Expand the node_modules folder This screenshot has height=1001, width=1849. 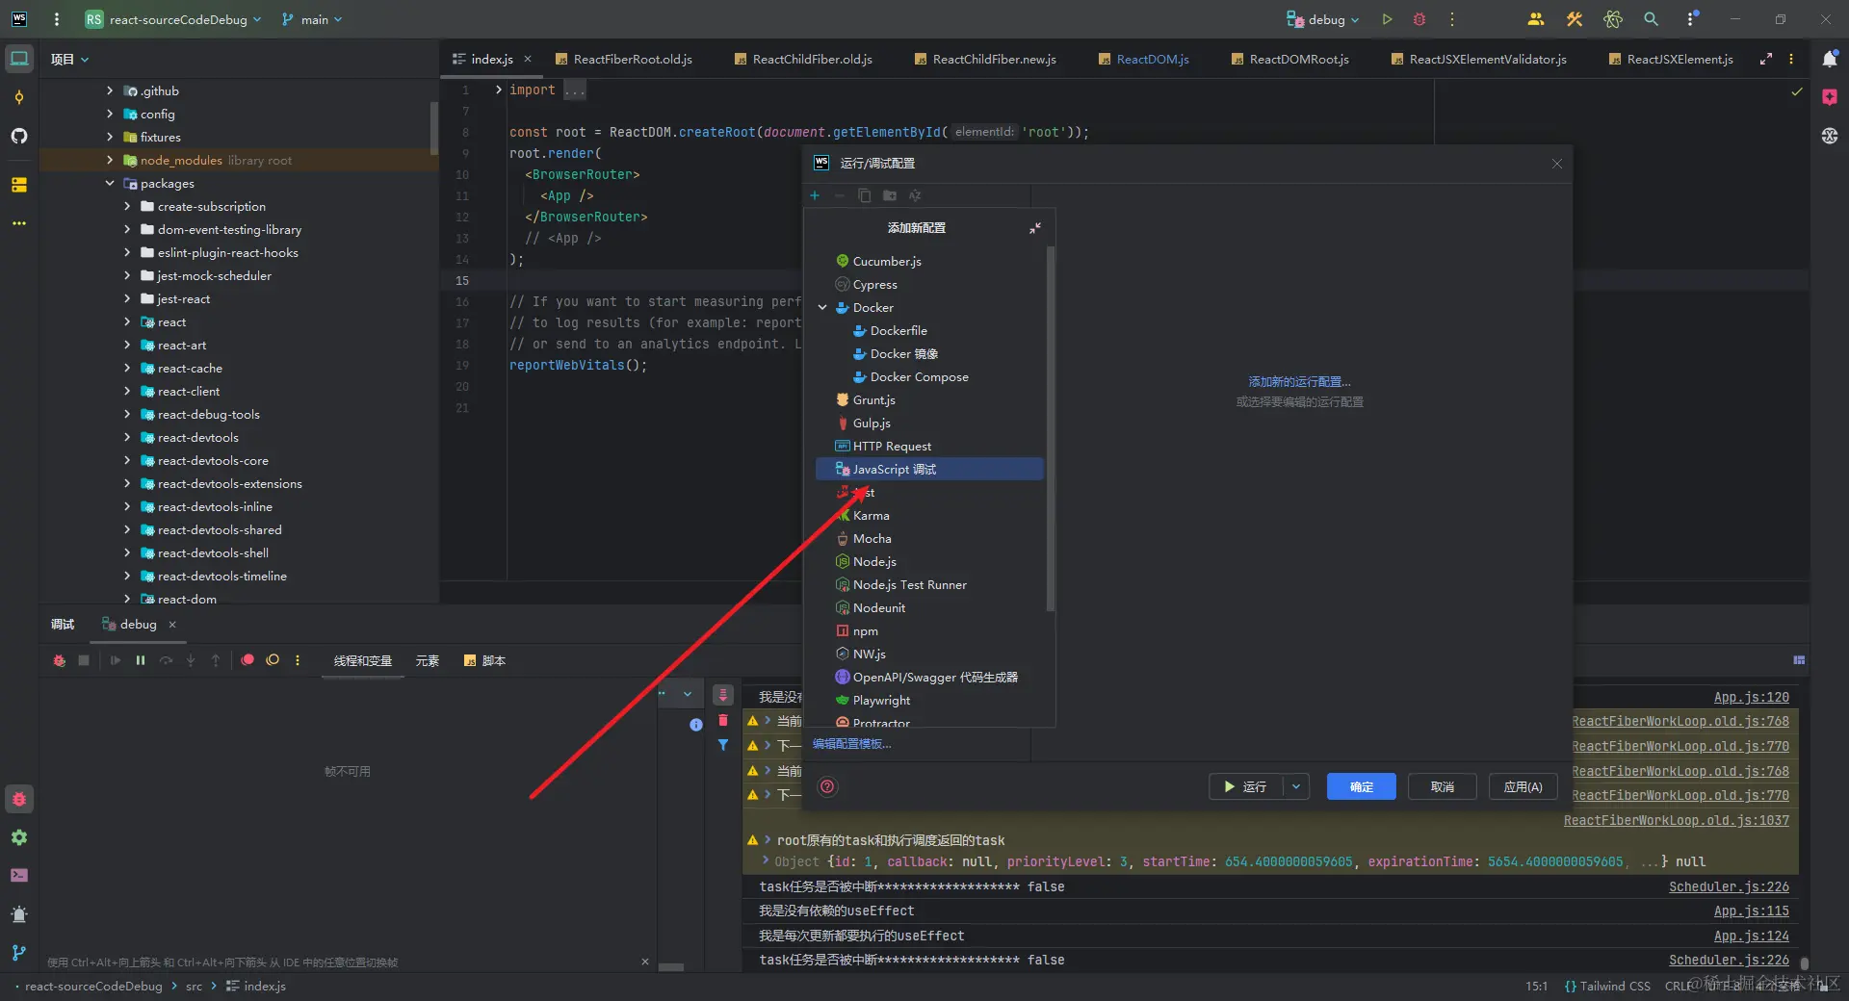(110, 161)
